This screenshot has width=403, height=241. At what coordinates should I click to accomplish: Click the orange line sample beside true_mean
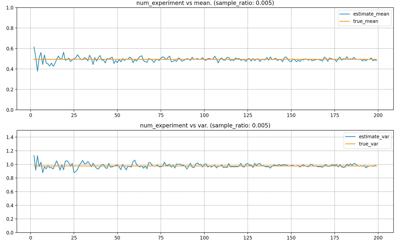pos(345,21)
